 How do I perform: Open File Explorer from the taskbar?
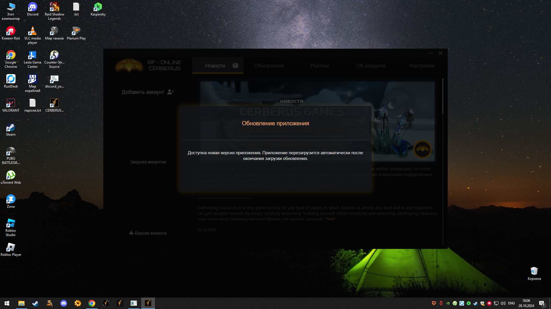21,303
